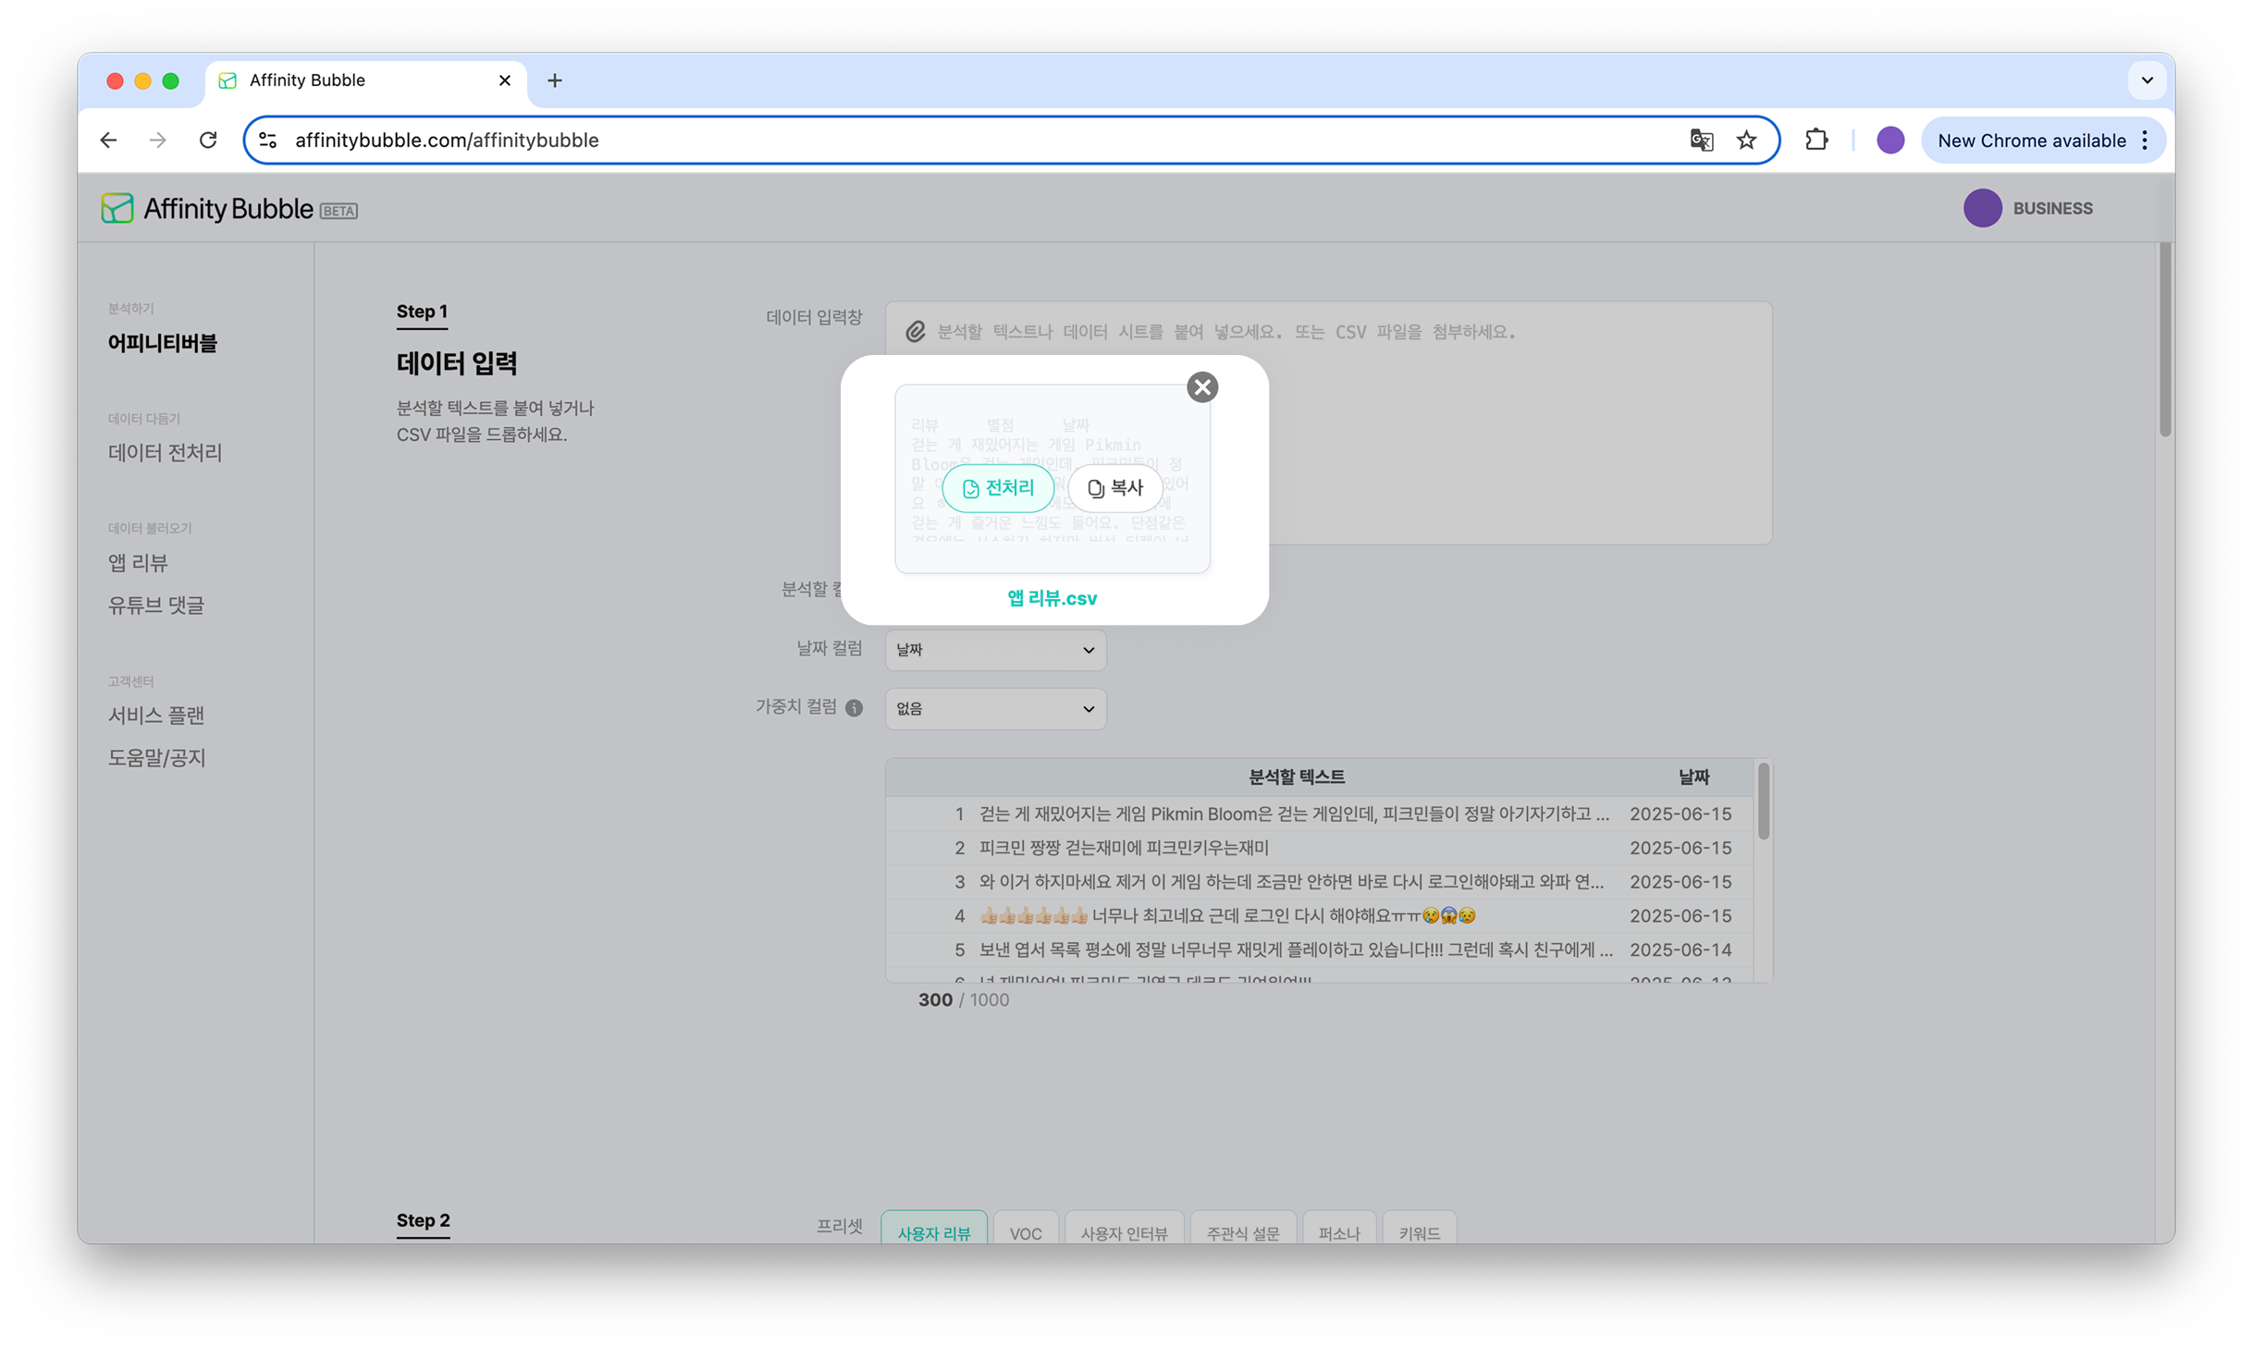The image size is (2253, 1347).
Task: Select the 사용자 인터뷰 preset tab
Action: 1124,1232
